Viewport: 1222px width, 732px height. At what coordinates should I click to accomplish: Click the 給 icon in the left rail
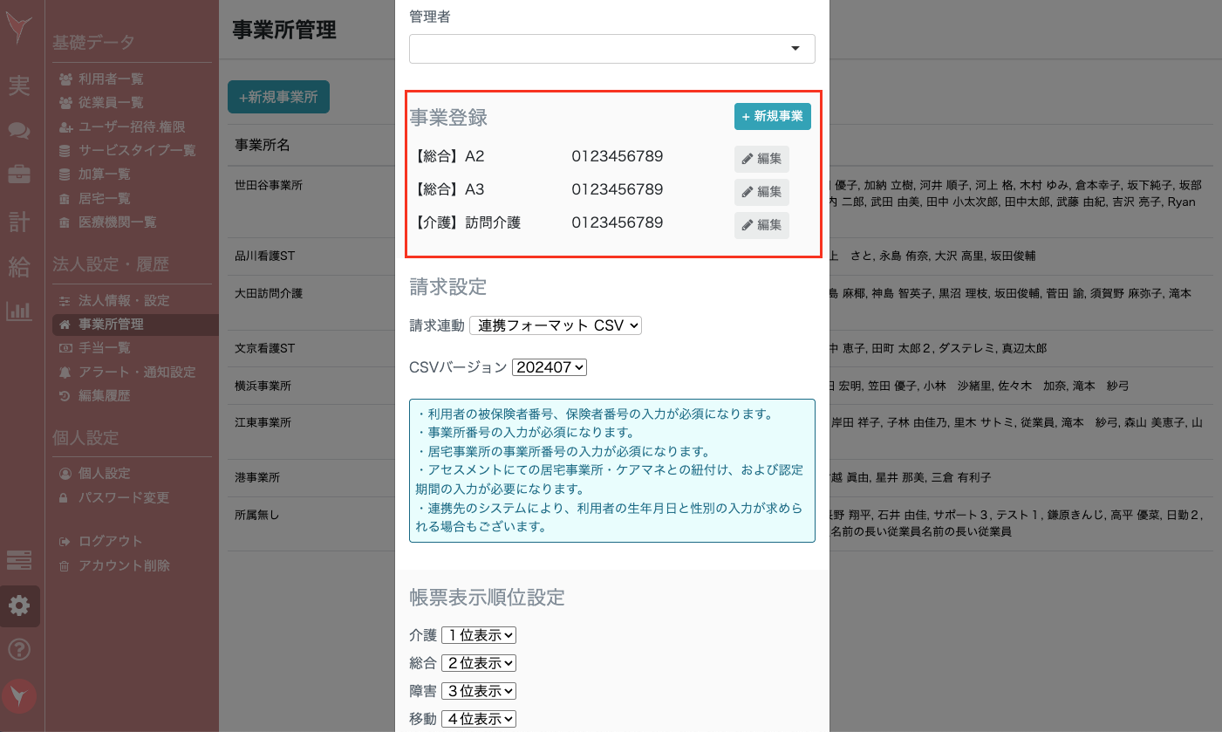pyautogui.click(x=19, y=267)
